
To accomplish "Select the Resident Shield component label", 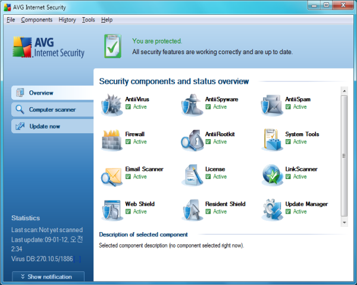I will pyautogui.click(x=225, y=204).
